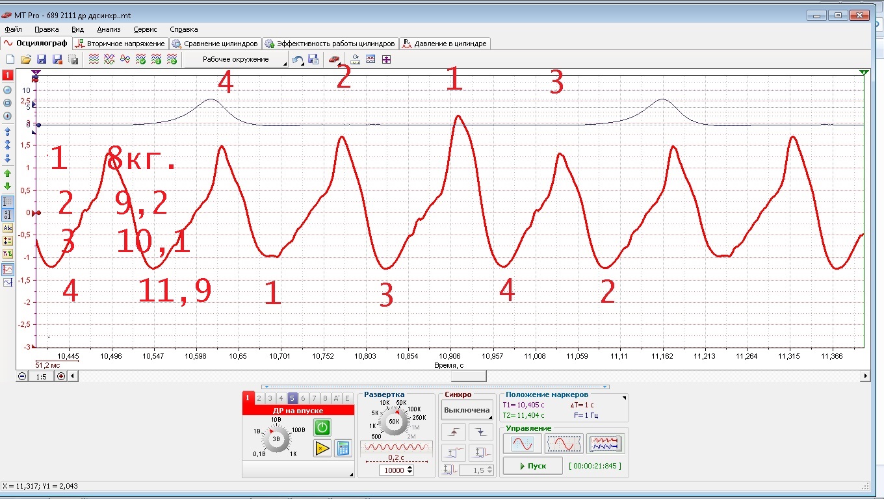
Task: Toggle the red graph display mode sidebar button
Action: pos(8,269)
